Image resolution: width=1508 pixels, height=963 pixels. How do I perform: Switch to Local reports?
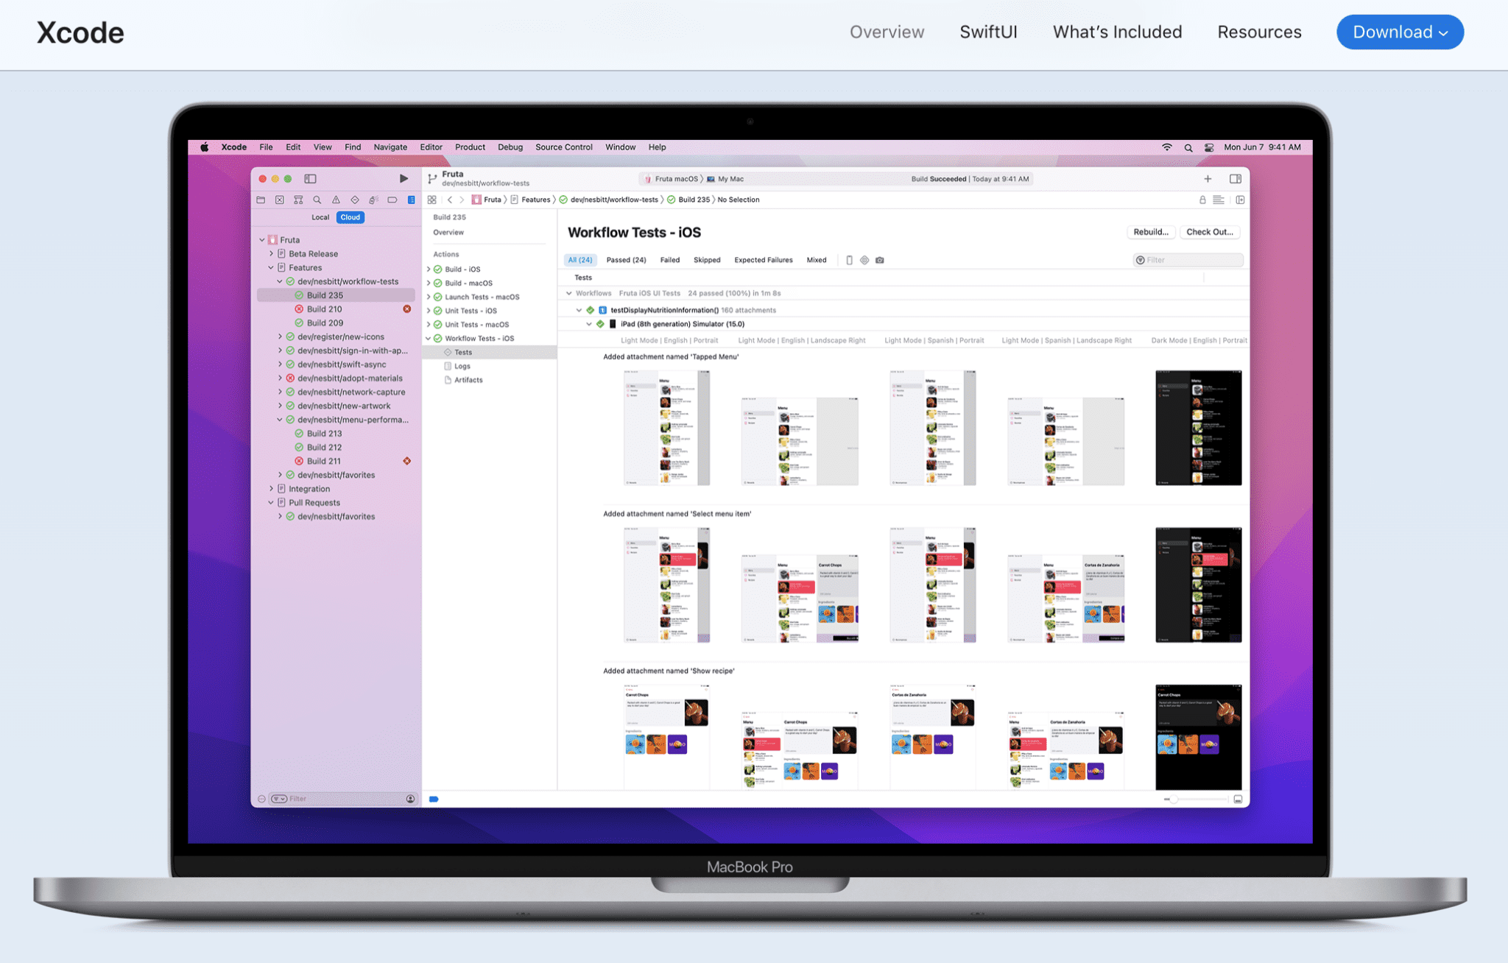[320, 217]
